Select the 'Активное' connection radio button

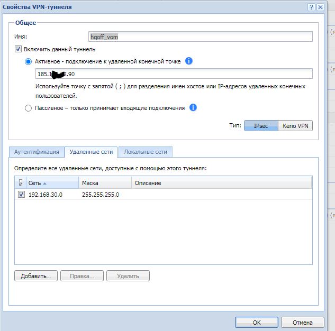tap(28, 62)
